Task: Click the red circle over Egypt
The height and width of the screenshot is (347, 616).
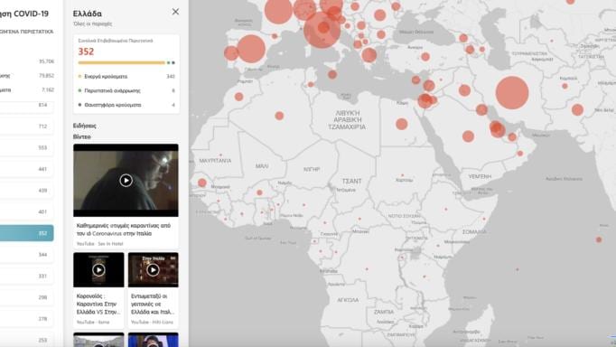Action: click(x=402, y=124)
